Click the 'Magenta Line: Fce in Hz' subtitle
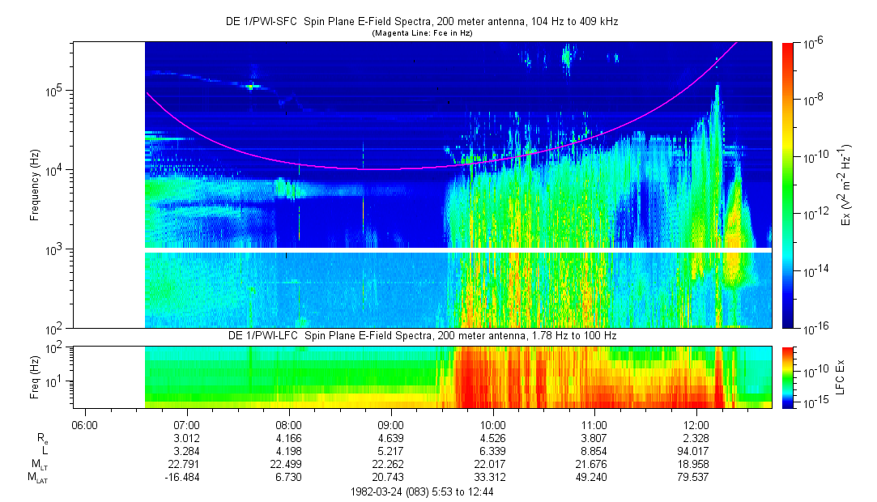This screenshot has height=502, width=877. click(422, 33)
